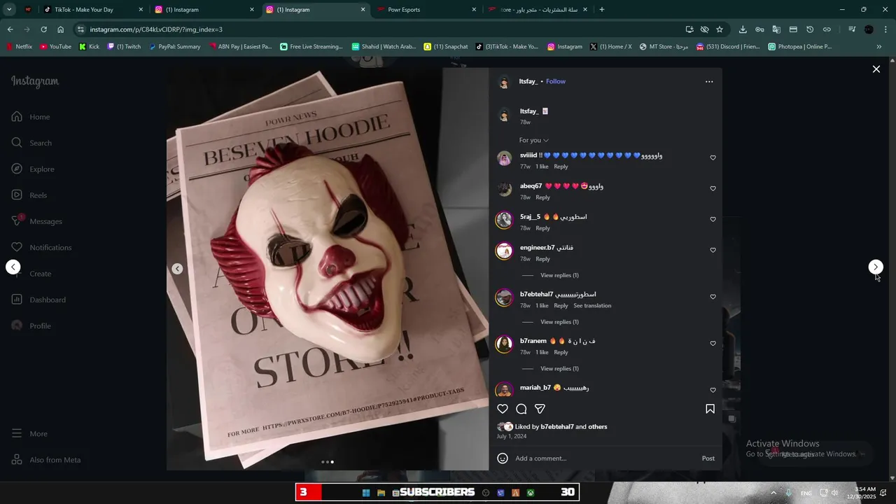Like engineer.b7's comment
The width and height of the screenshot is (896, 504).
coord(713,251)
